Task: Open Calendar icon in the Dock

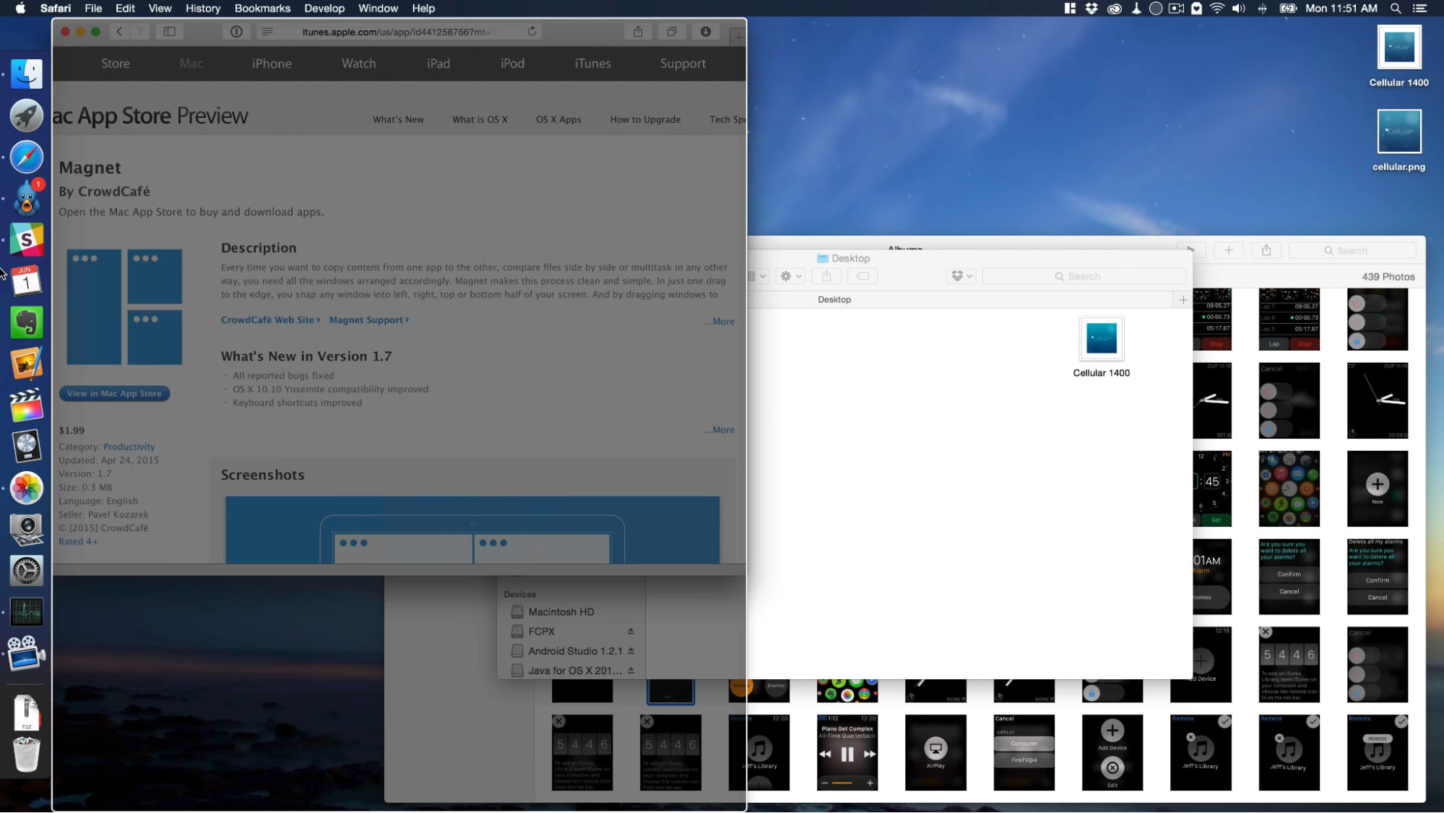Action: (x=27, y=281)
